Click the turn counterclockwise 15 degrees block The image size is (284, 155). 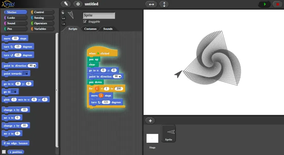18,55
